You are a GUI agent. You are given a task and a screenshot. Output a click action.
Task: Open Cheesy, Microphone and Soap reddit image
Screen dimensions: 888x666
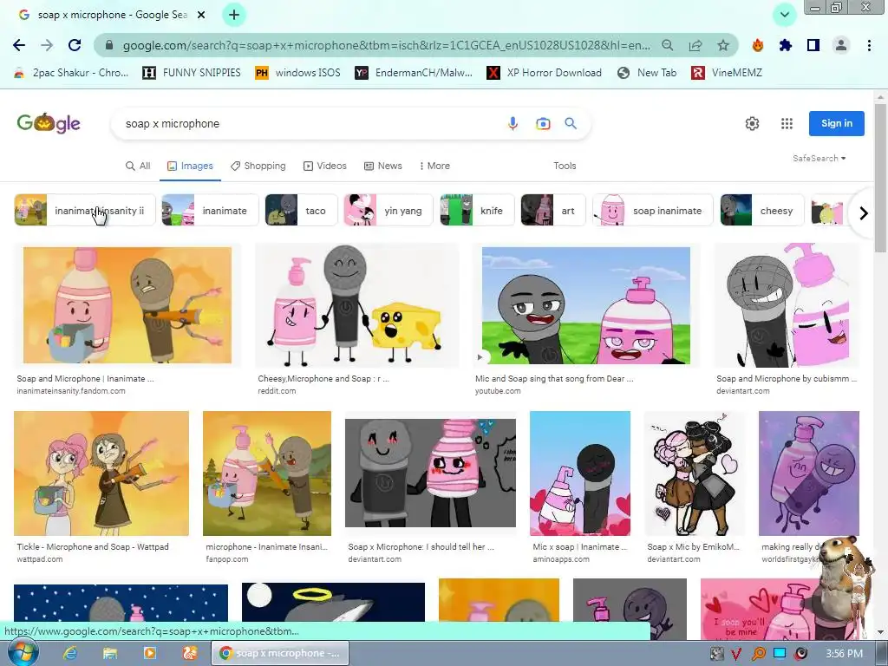pyautogui.click(x=356, y=305)
